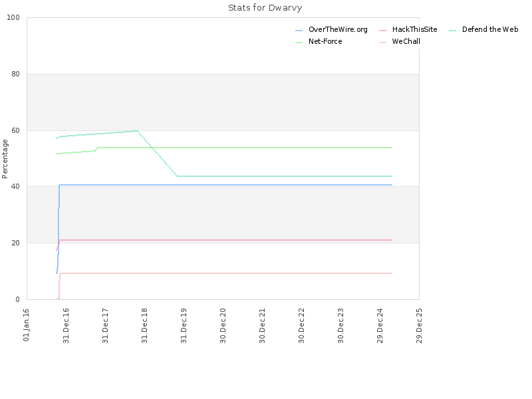Click the 31.Dec.18 date axis label
The image size is (532, 399).
[x=144, y=326]
